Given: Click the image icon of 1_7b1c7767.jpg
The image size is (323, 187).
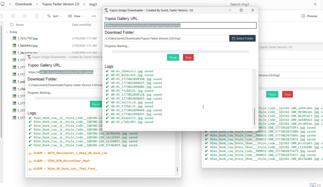Looking at the screenshot, I should [x=14, y=38].
